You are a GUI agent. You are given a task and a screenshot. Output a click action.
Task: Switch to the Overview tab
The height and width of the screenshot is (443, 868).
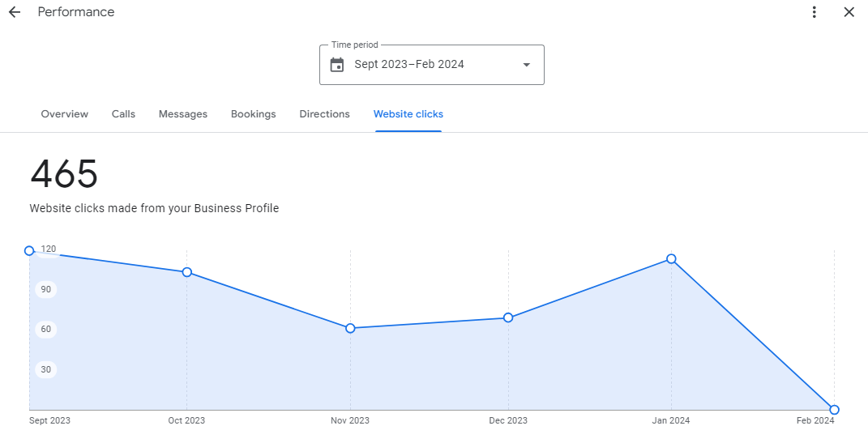click(x=64, y=114)
